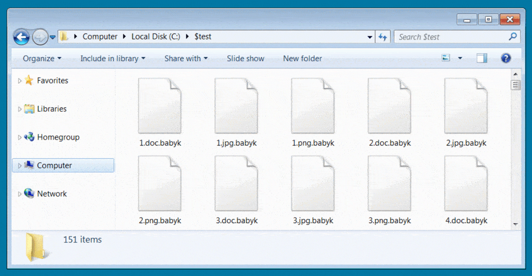The width and height of the screenshot is (532, 276).
Task: Expand the arrow before Computer in path
Action: tap(75, 37)
